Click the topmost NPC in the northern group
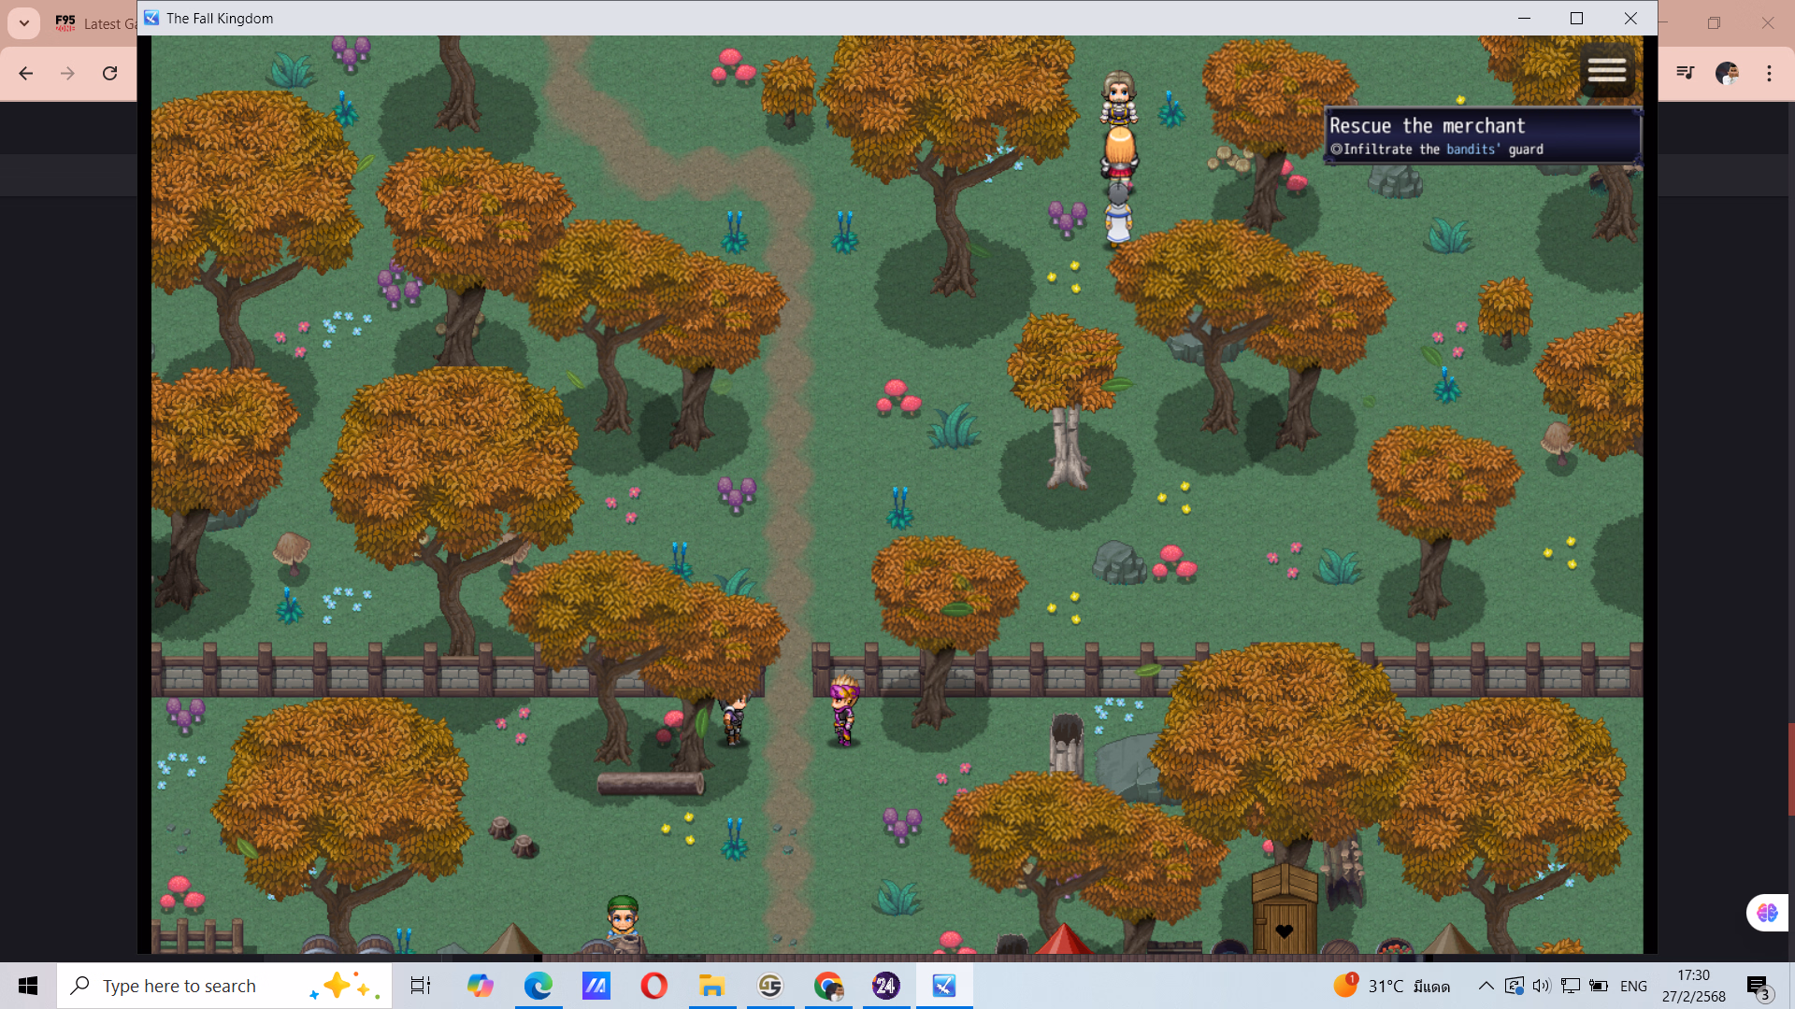The width and height of the screenshot is (1795, 1009). click(x=1119, y=97)
